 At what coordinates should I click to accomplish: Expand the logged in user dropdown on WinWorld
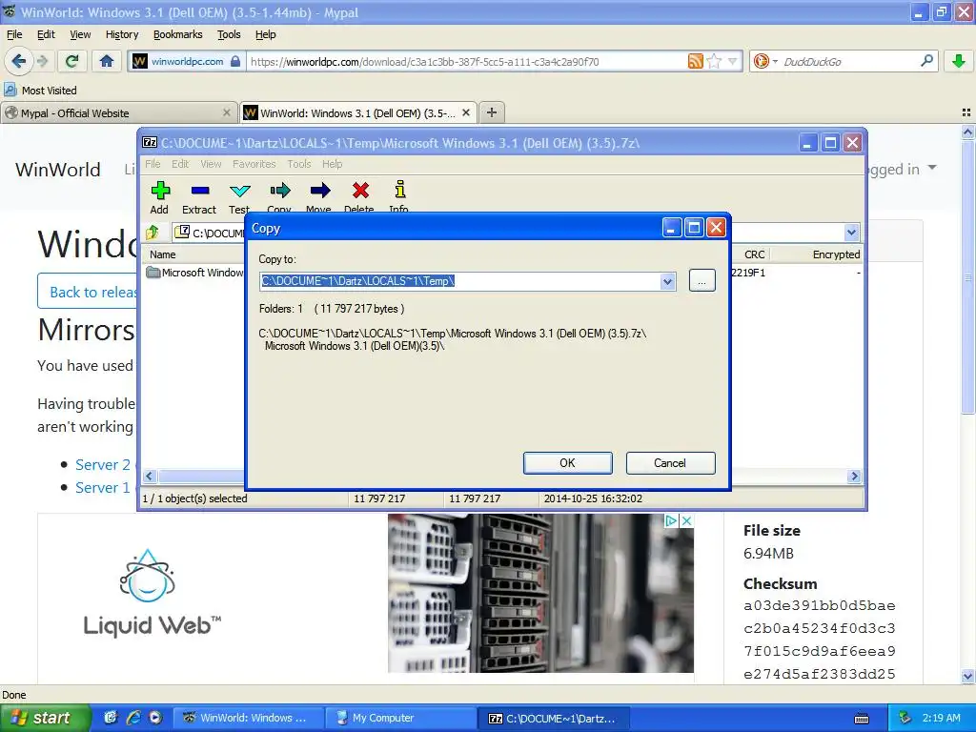point(932,168)
